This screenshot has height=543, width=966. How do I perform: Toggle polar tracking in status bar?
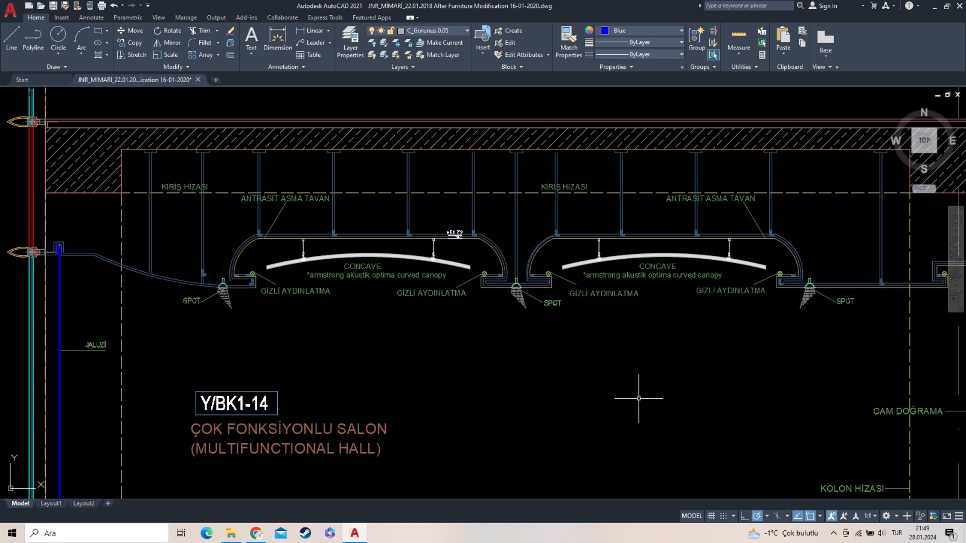point(756,516)
